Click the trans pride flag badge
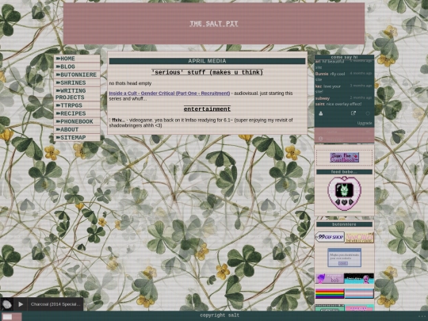The width and height of the screenshot is (428, 321). [359, 294]
